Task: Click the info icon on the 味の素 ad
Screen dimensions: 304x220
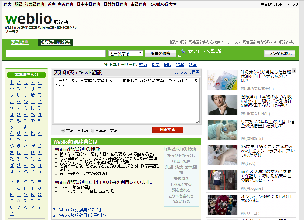Action: click(x=294, y=70)
